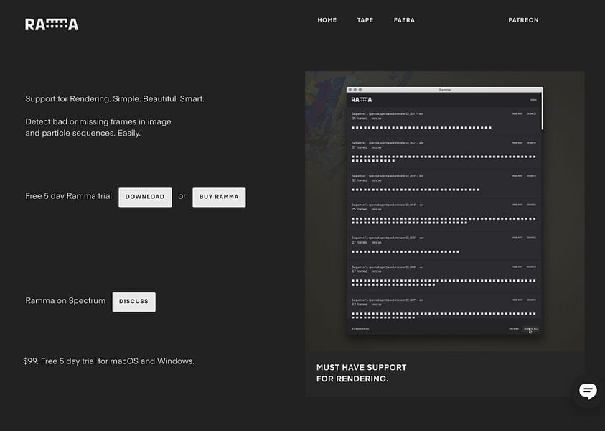The image size is (605, 431).
Task: Open the TAPE nav link
Action: [x=365, y=20]
